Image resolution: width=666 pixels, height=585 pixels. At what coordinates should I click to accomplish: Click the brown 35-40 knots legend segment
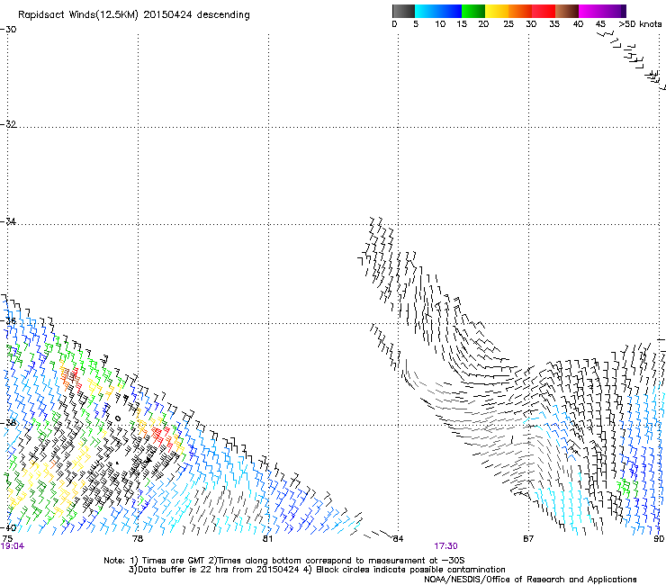(567, 11)
